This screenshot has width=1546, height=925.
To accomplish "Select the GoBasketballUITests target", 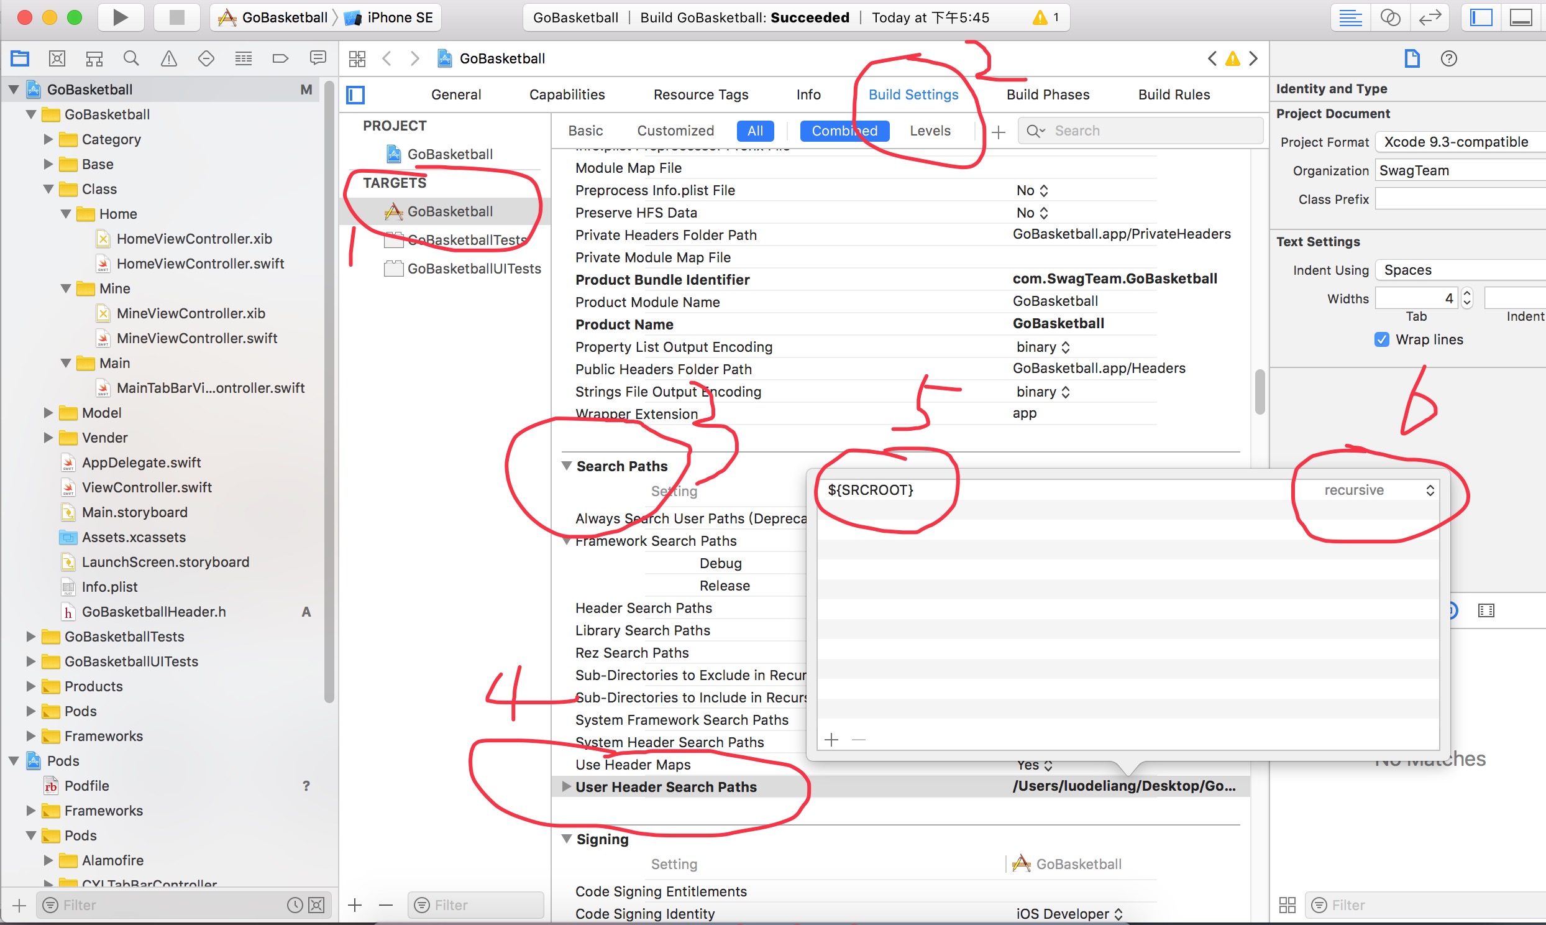I will [473, 269].
